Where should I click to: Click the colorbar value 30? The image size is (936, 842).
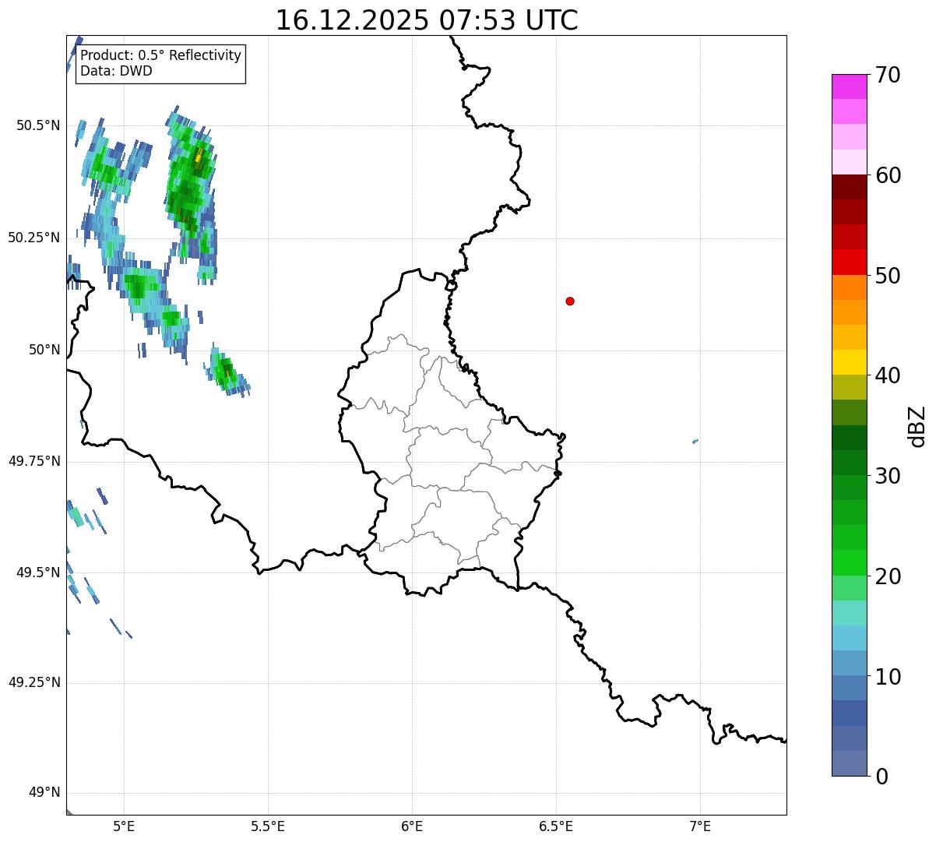pos(888,476)
